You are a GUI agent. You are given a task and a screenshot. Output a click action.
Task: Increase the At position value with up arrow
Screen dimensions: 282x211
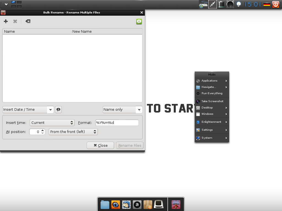click(43, 131)
